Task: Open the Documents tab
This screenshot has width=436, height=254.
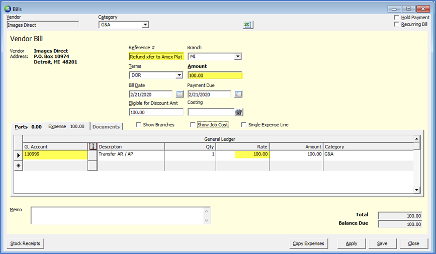Action: [106, 127]
